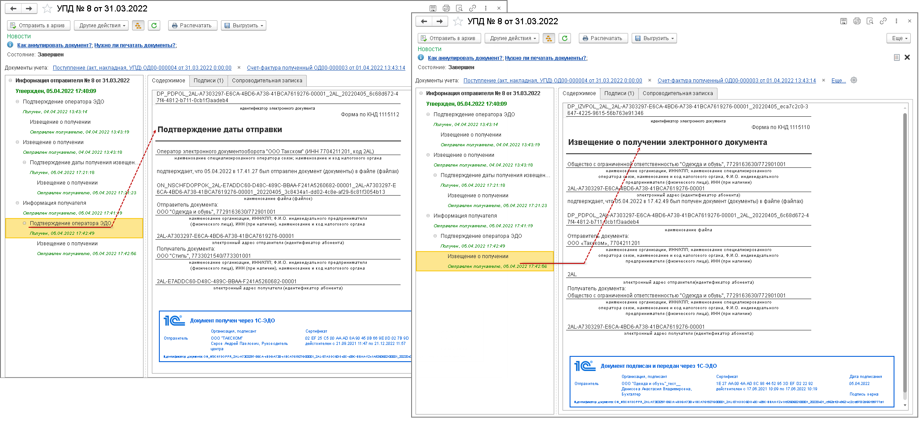
Task: Toggle document structure tree icon in front window
Action: 548,38
